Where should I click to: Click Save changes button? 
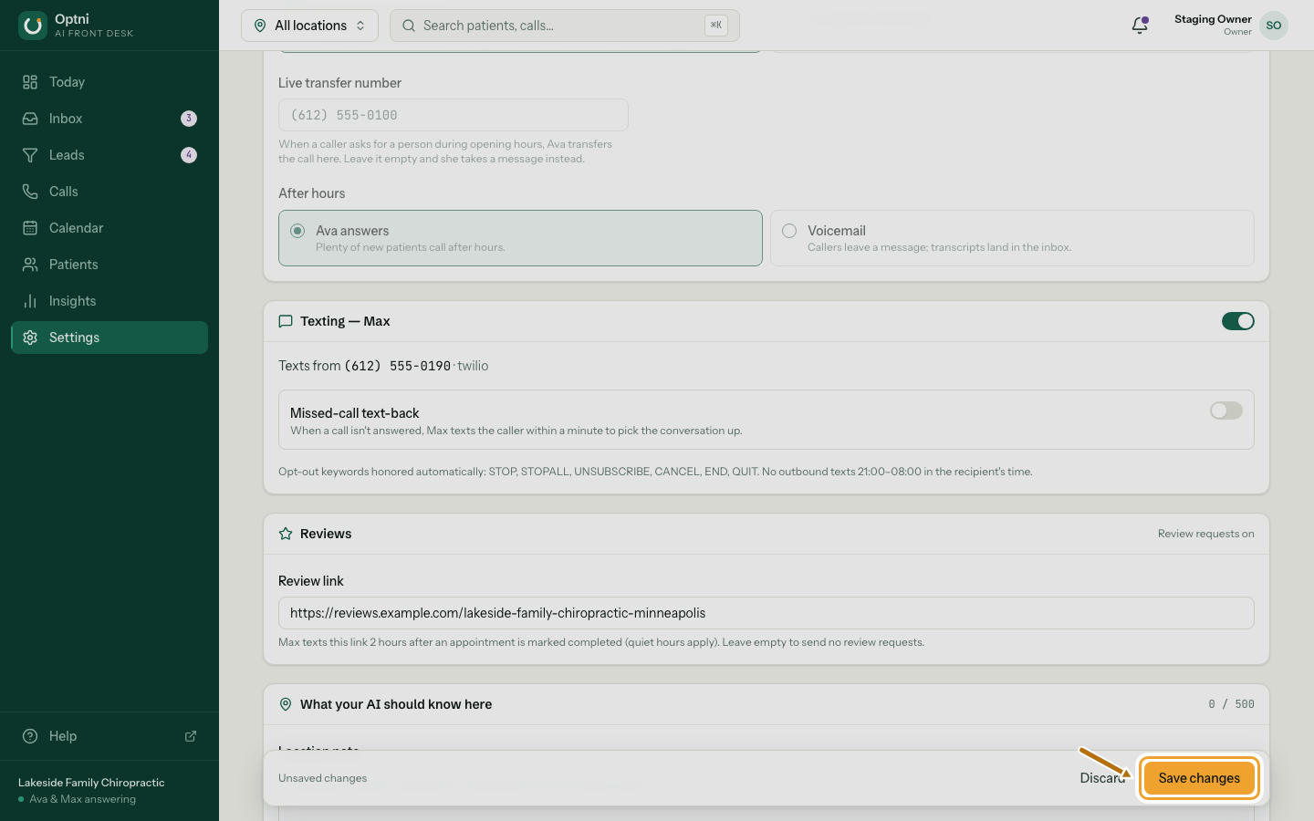click(x=1199, y=778)
